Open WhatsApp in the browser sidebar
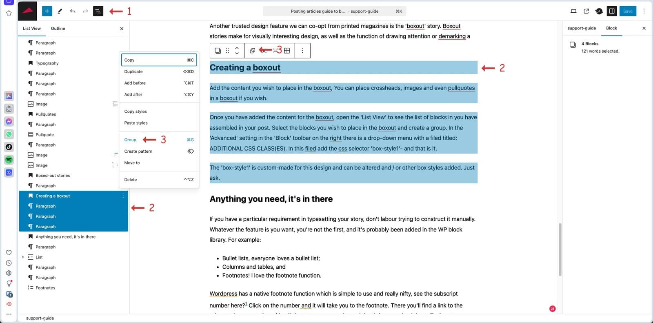 coord(9,134)
